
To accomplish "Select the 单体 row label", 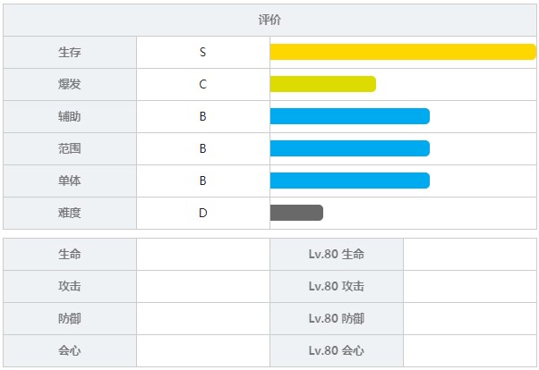I will (70, 181).
